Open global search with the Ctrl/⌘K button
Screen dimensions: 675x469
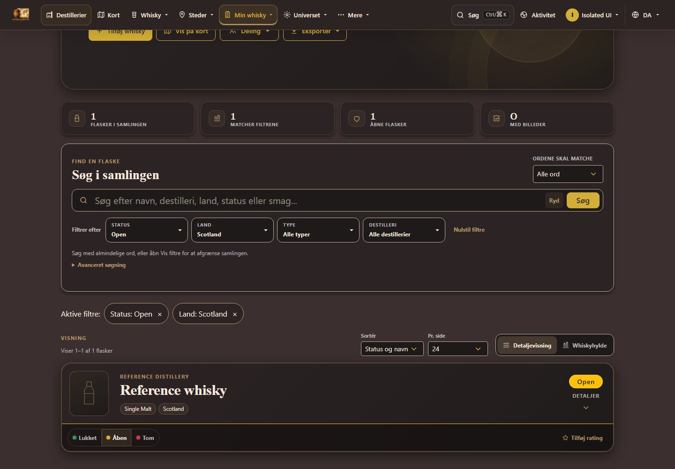click(483, 15)
